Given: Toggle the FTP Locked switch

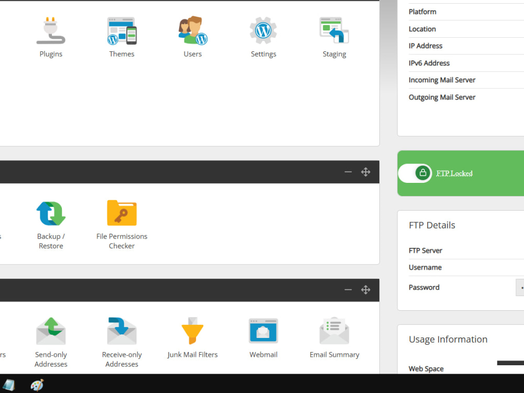Looking at the screenshot, I should point(414,173).
